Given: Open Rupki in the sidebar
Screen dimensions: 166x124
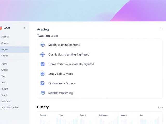Looking at the screenshot, I should point(4,89).
